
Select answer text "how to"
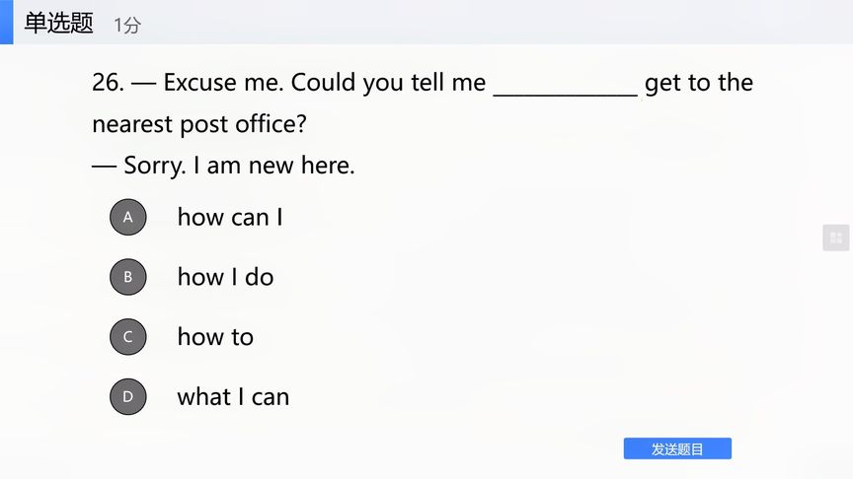[x=215, y=337]
